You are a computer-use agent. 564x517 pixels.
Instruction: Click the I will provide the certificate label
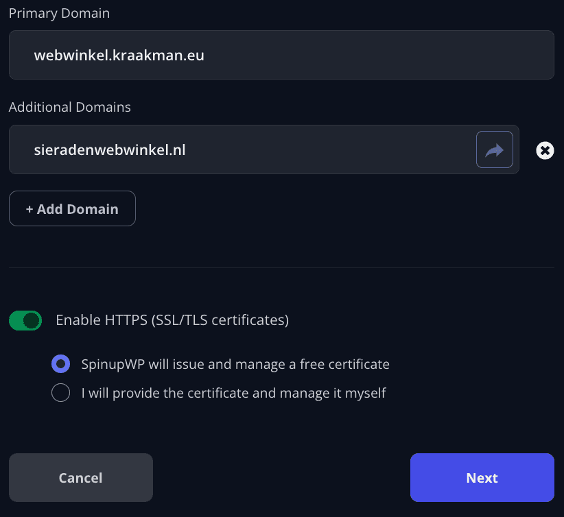point(233,393)
